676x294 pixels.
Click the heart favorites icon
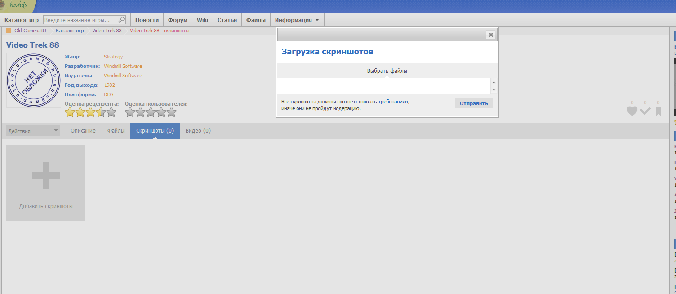point(632,111)
